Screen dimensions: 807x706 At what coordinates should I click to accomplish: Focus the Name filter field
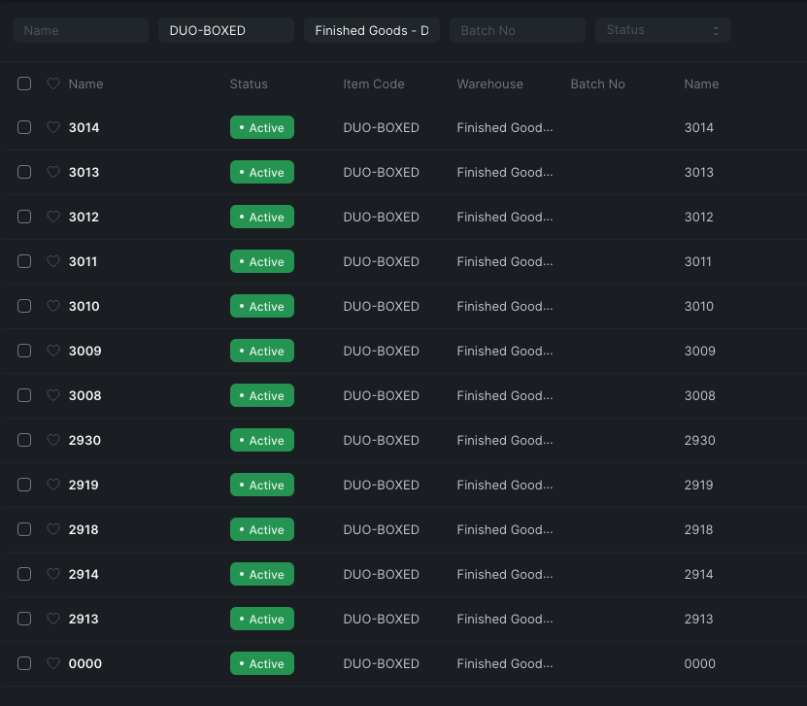80,30
